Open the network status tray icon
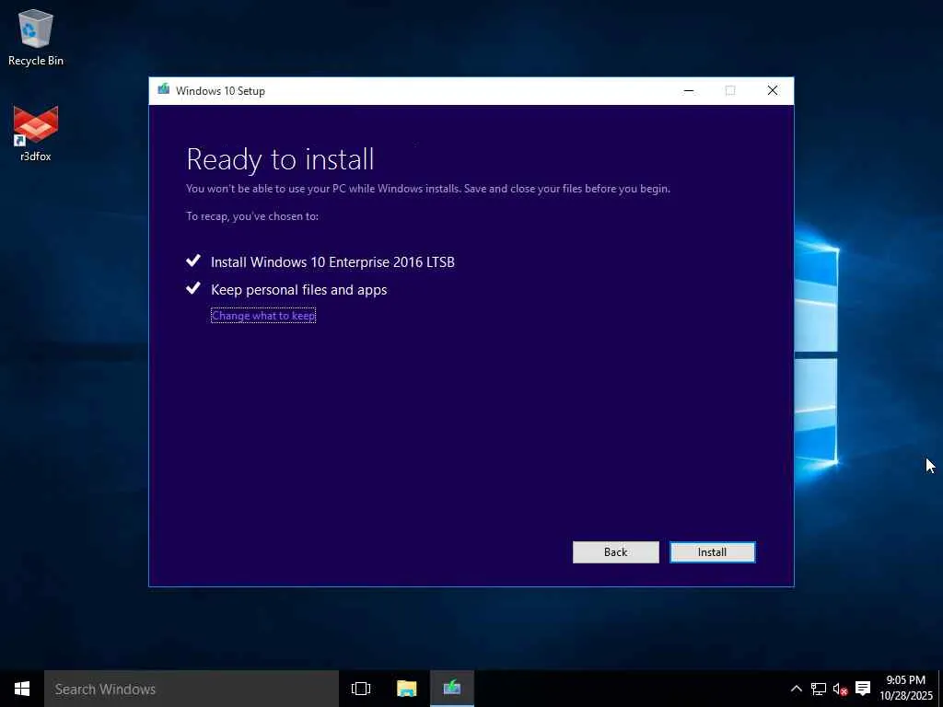The width and height of the screenshot is (943, 707). point(818,689)
